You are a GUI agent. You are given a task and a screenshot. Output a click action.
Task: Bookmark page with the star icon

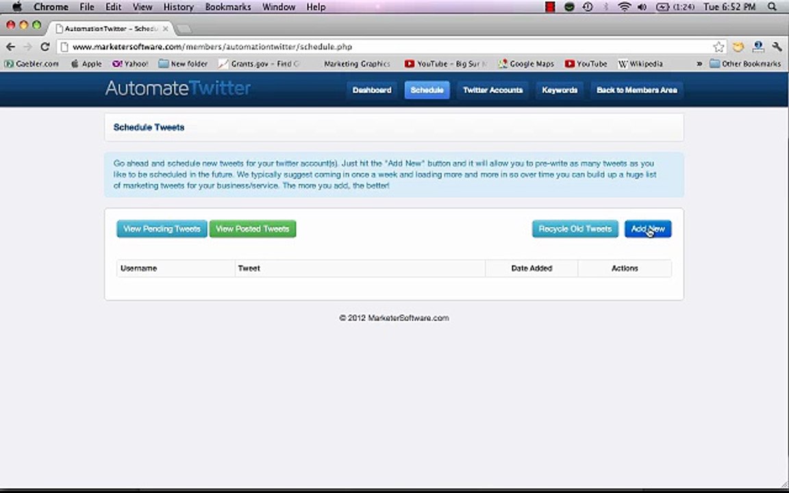pyautogui.click(x=718, y=47)
